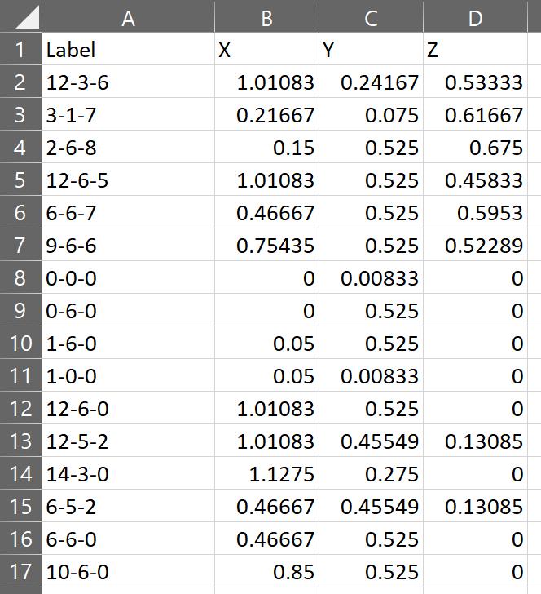Screen dimensions: 541x594
Task: Select the cell with value 0.075
Action: pyautogui.click(x=371, y=114)
